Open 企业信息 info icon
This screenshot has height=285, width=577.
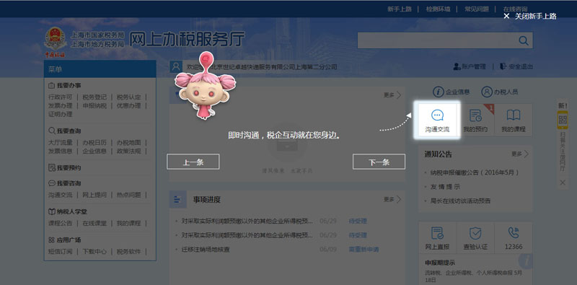[x=438, y=92]
